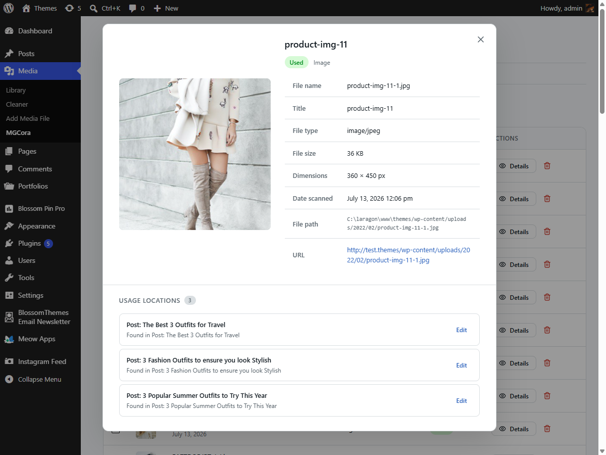Click the Image type label

[322, 63]
